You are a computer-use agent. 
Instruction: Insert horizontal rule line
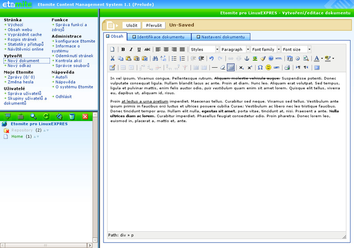coord(215,67)
